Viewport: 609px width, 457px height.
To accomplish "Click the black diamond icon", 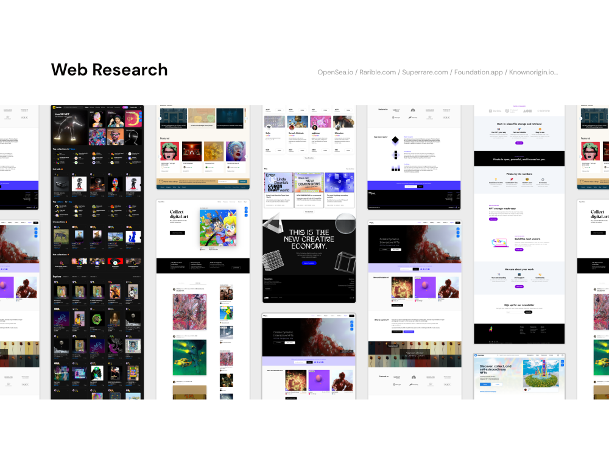I will [x=395, y=140].
